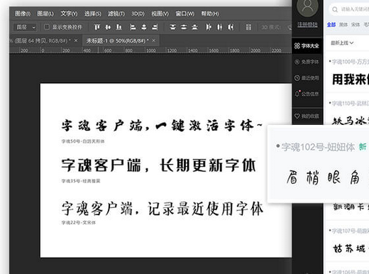The width and height of the screenshot is (369, 274).
Task: Open the 图层 auto-select dropdown
Action: (26, 27)
